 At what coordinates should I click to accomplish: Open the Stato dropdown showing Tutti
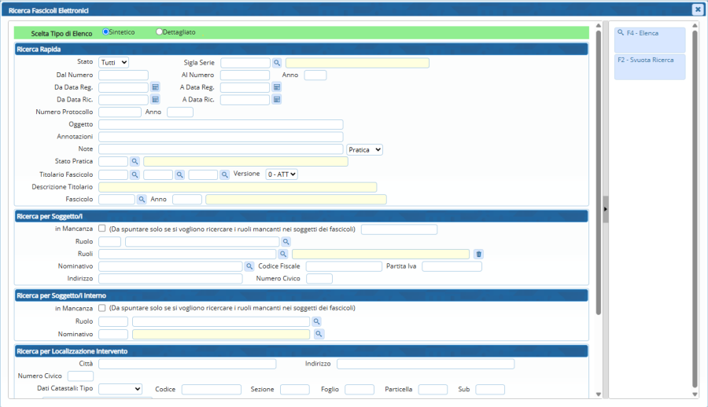(x=113, y=63)
